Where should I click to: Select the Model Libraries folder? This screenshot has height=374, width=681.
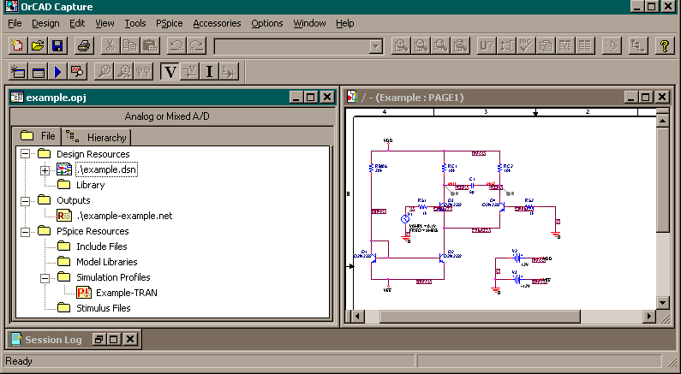[107, 262]
